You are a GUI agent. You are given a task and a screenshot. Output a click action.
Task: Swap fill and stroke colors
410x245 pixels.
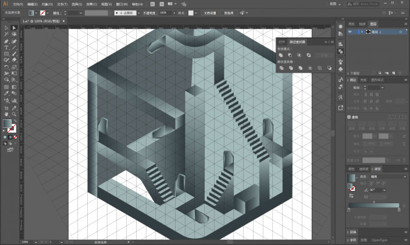point(15,121)
